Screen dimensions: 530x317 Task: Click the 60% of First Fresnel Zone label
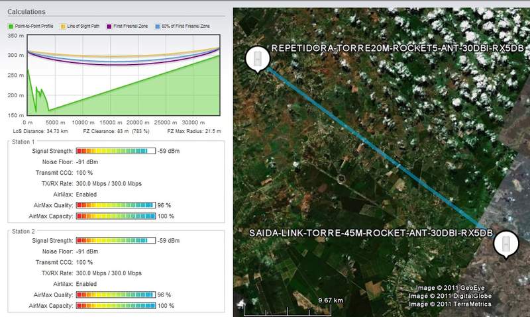coord(185,26)
